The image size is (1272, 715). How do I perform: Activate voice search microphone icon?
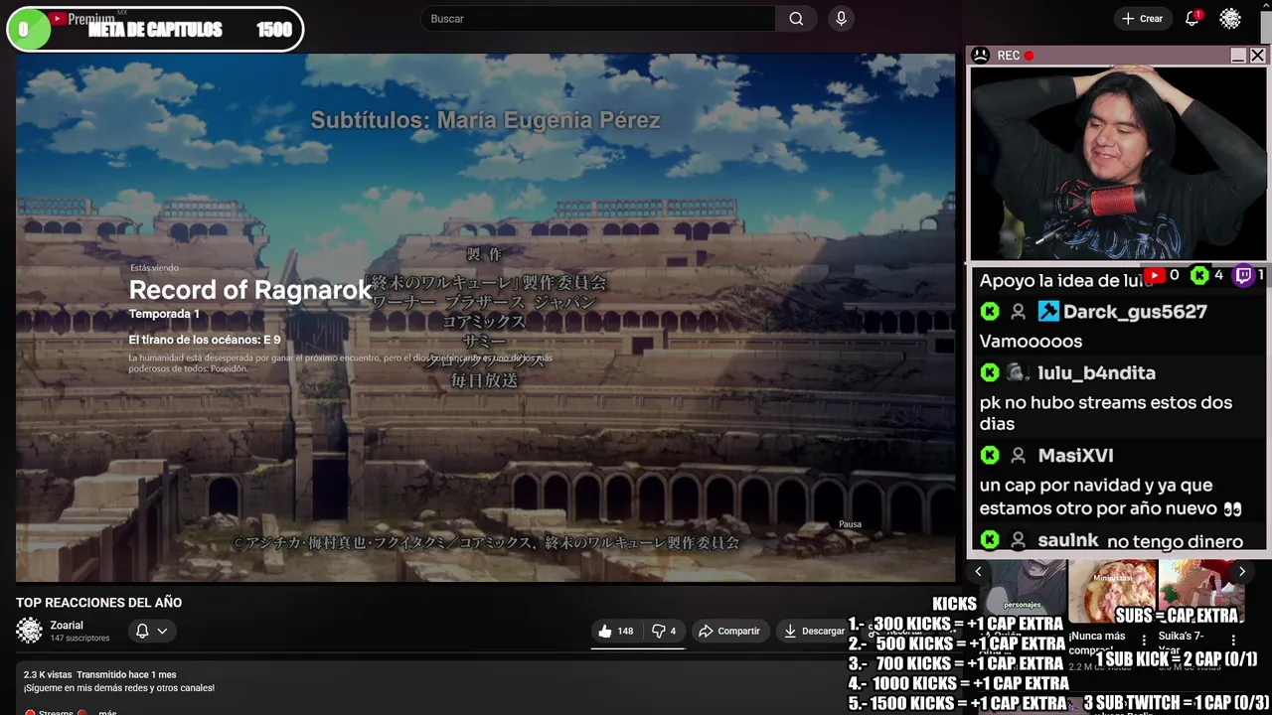pos(842,19)
